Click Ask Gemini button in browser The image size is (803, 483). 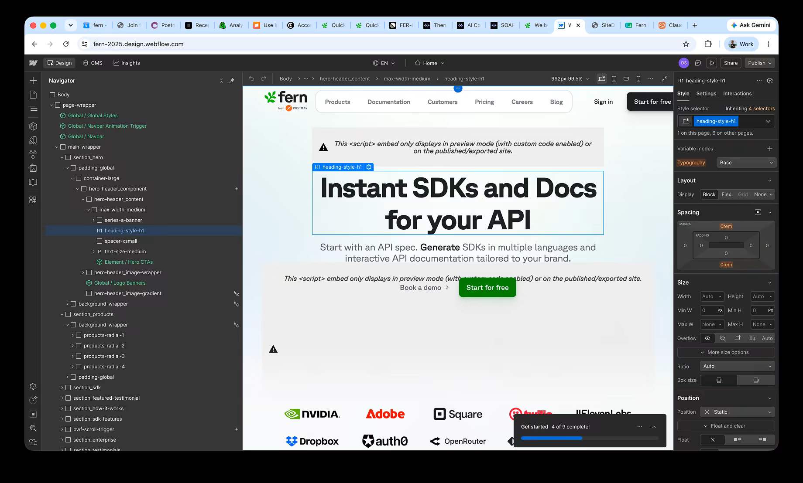(751, 25)
